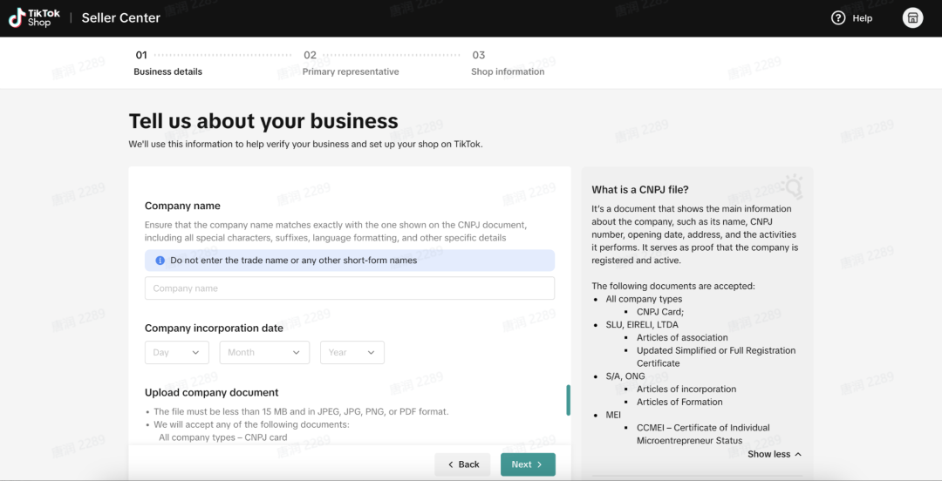Click the 'Upload company document' heading
Screen dimensions: 942x481
tap(211, 392)
